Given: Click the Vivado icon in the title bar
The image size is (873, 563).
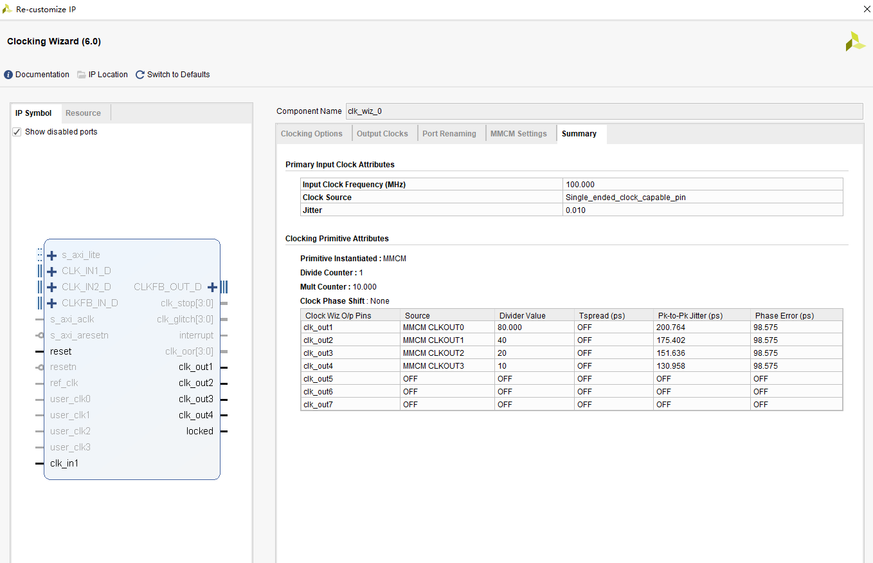Looking at the screenshot, I should click(x=8, y=10).
